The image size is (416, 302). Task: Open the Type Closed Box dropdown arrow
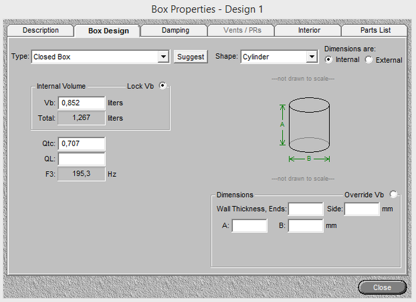click(x=163, y=57)
